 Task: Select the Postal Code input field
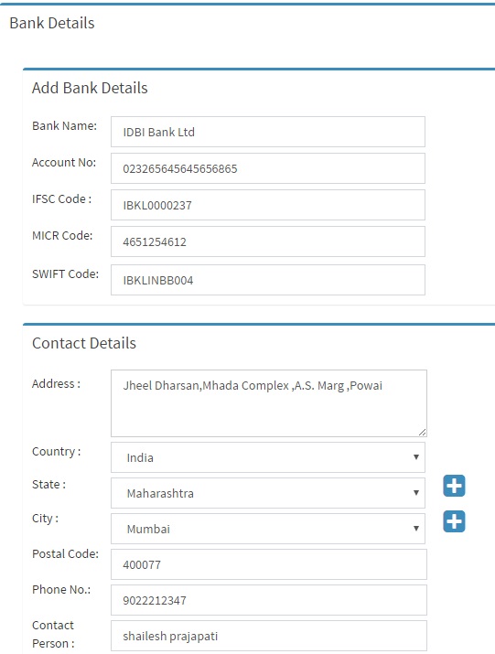269,564
